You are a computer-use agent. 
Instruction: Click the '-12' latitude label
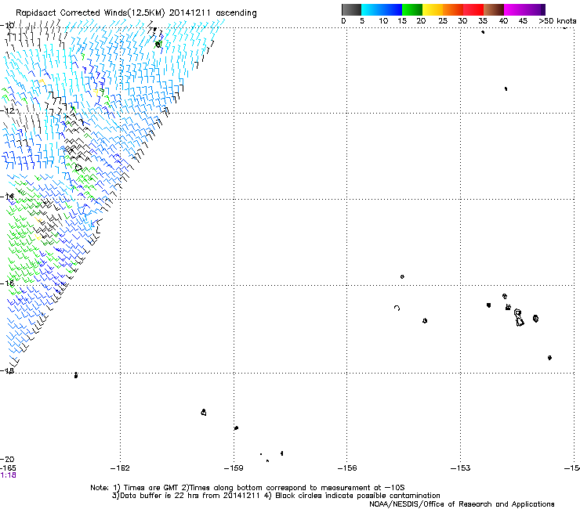(x=7, y=111)
